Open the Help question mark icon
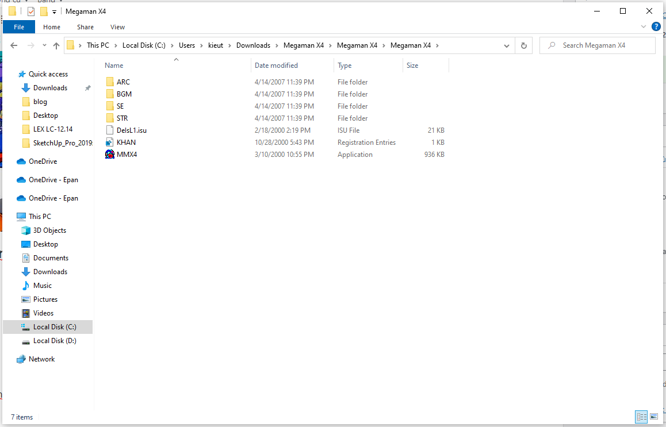This screenshot has height=427, width=666. coord(656,27)
